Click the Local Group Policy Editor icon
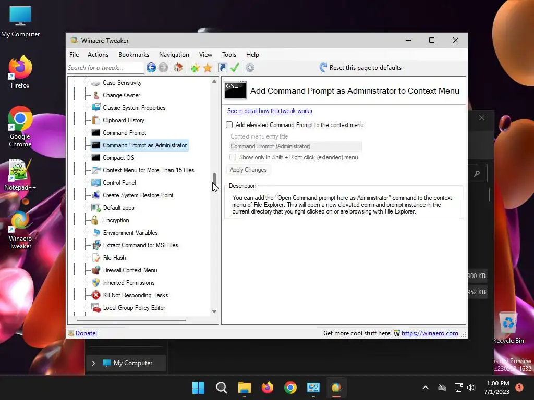 [x=96, y=308]
